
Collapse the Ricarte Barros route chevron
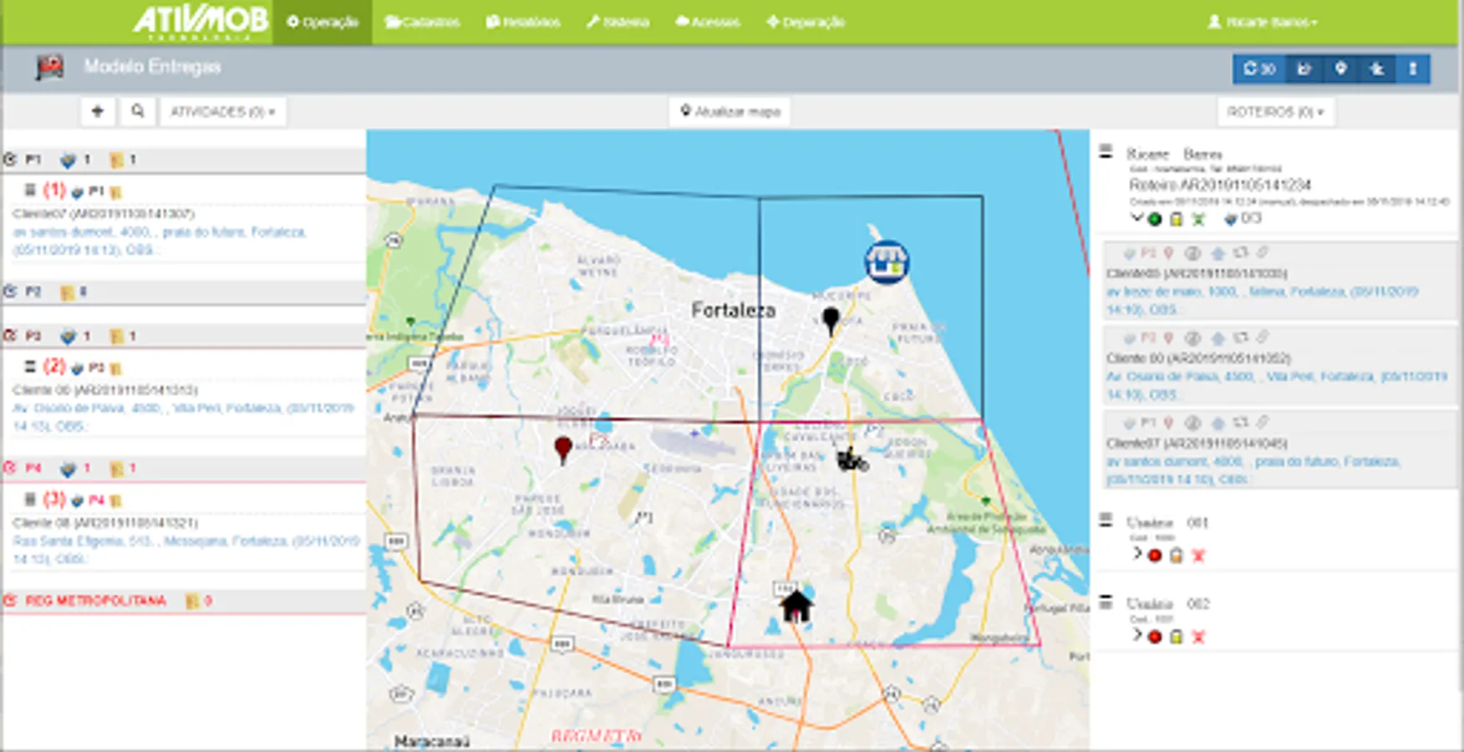point(1136,218)
